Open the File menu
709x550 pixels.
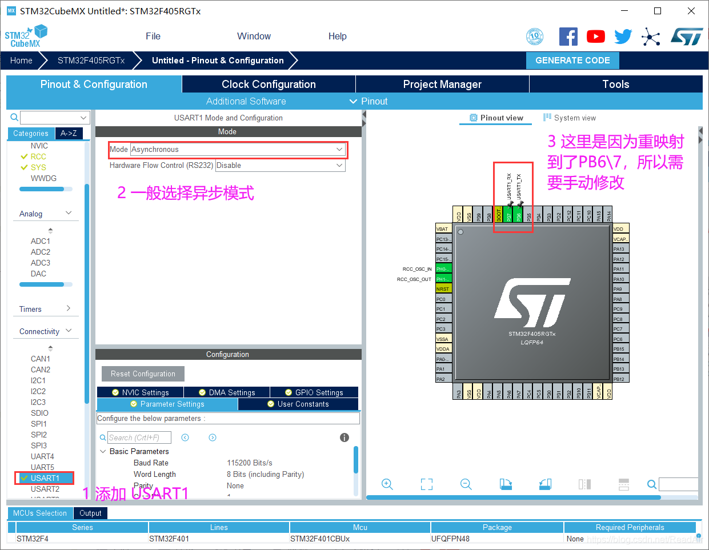pos(153,36)
